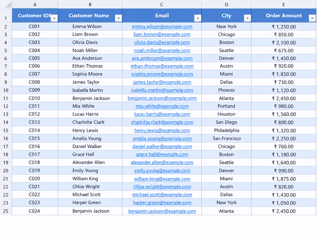Select customer ID cell C024

coord(35,211)
